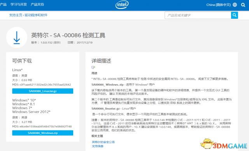249x151 pixels.
Task: Click the Windows MD5 checksum text
Action: click(42, 126)
